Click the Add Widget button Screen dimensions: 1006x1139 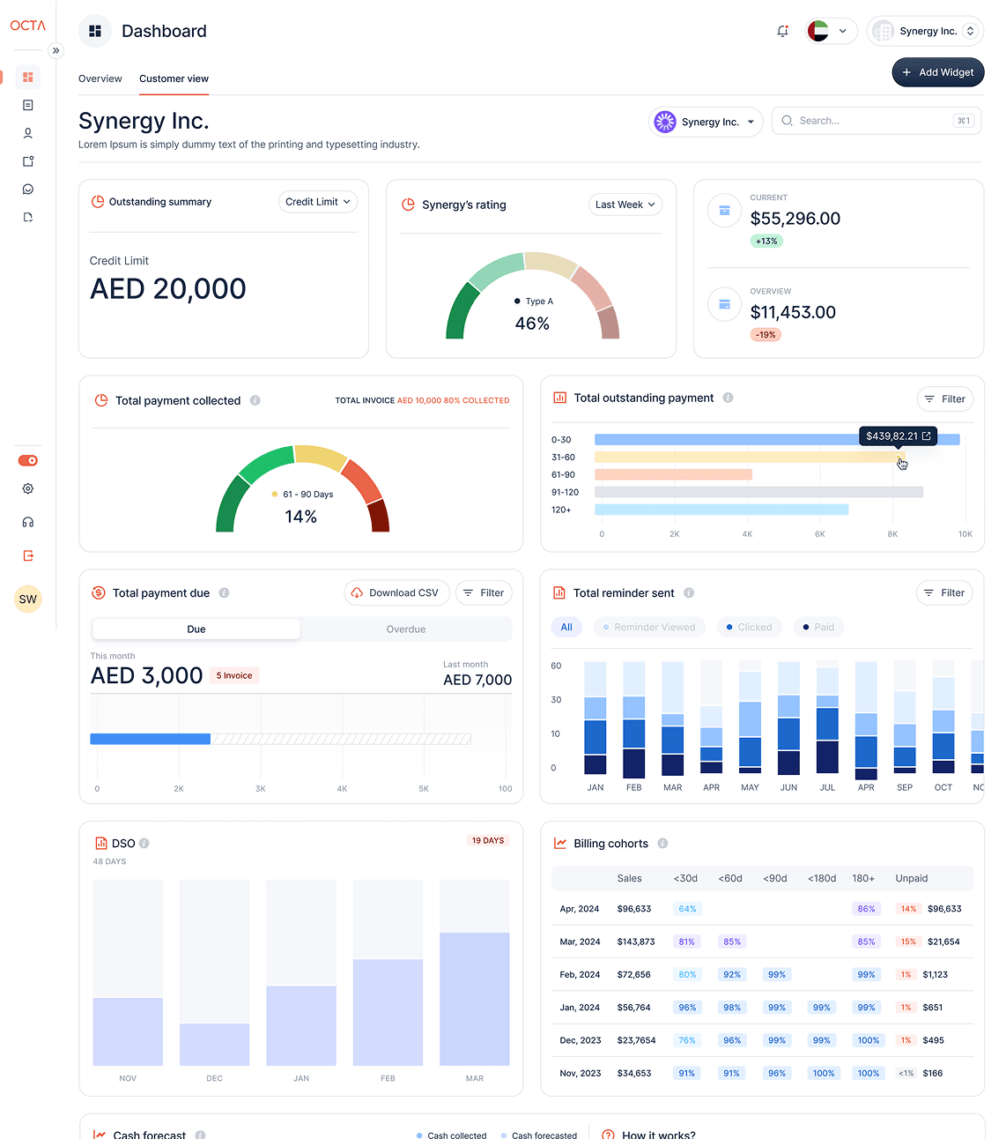pos(937,72)
